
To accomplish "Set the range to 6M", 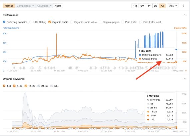I will tap(142, 6).
